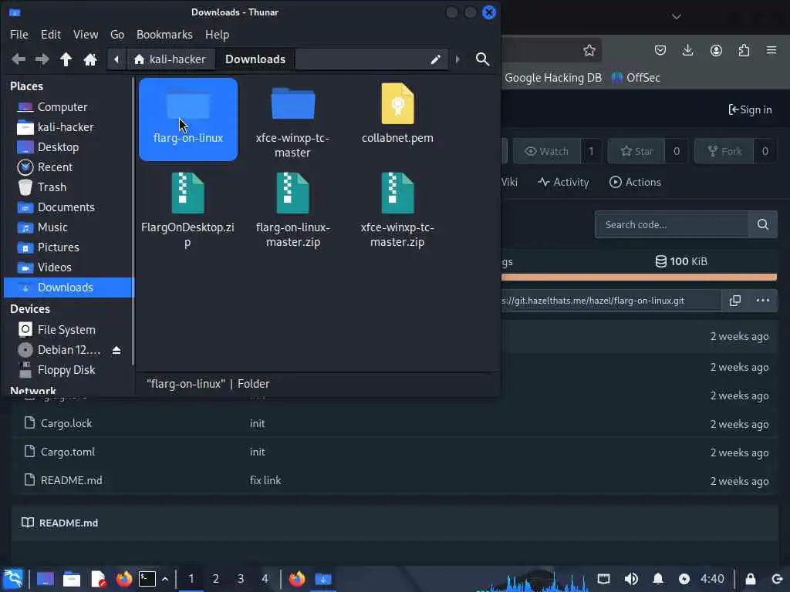Select the collabnet.pem certificate file
The width and height of the screenshot is (790, 592).
pyautogui.click(x=397, y=114)
